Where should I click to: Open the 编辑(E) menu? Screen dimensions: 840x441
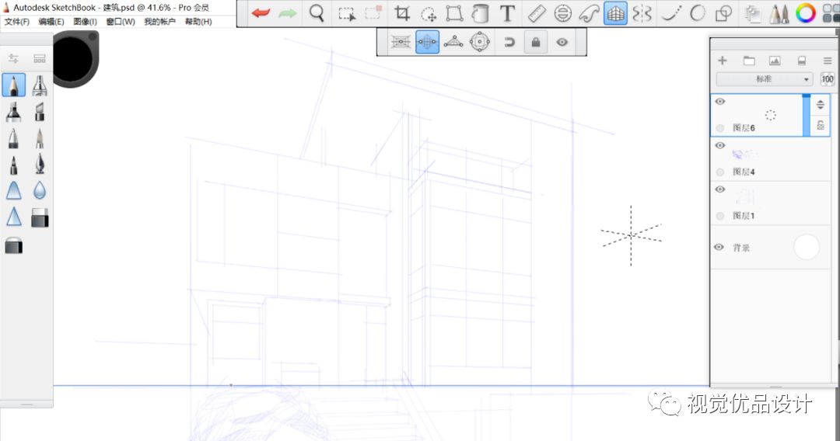(x=51, y=22)
